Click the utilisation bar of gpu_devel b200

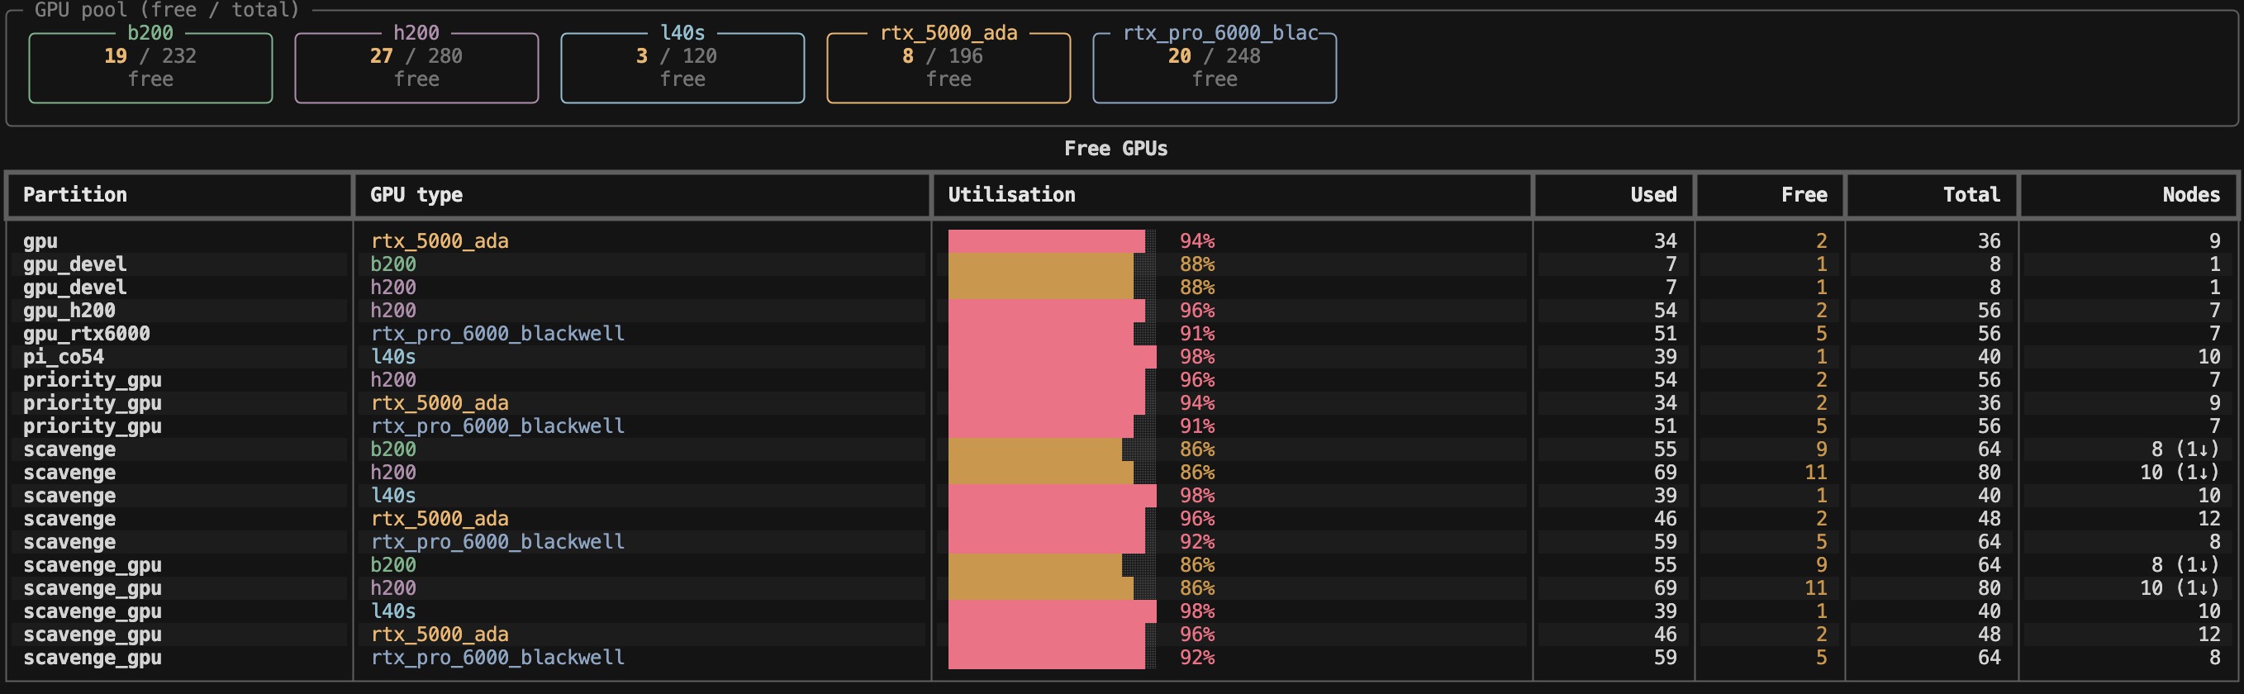pos(1052,264)
